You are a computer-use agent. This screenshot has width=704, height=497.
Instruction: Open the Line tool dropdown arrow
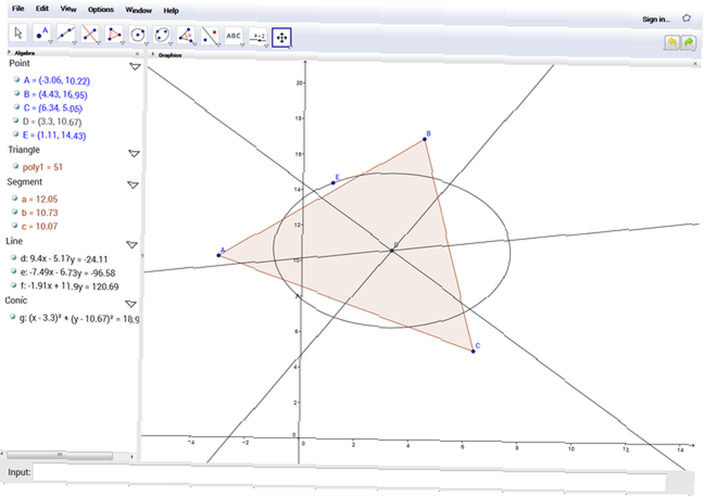pyautogui.click(x=75, y=43)
